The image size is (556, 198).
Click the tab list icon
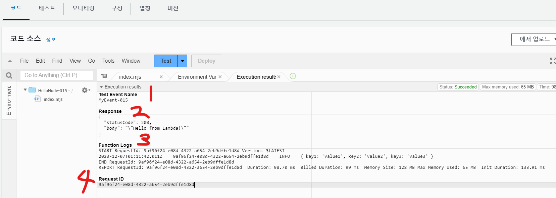[x=104, y=76]
